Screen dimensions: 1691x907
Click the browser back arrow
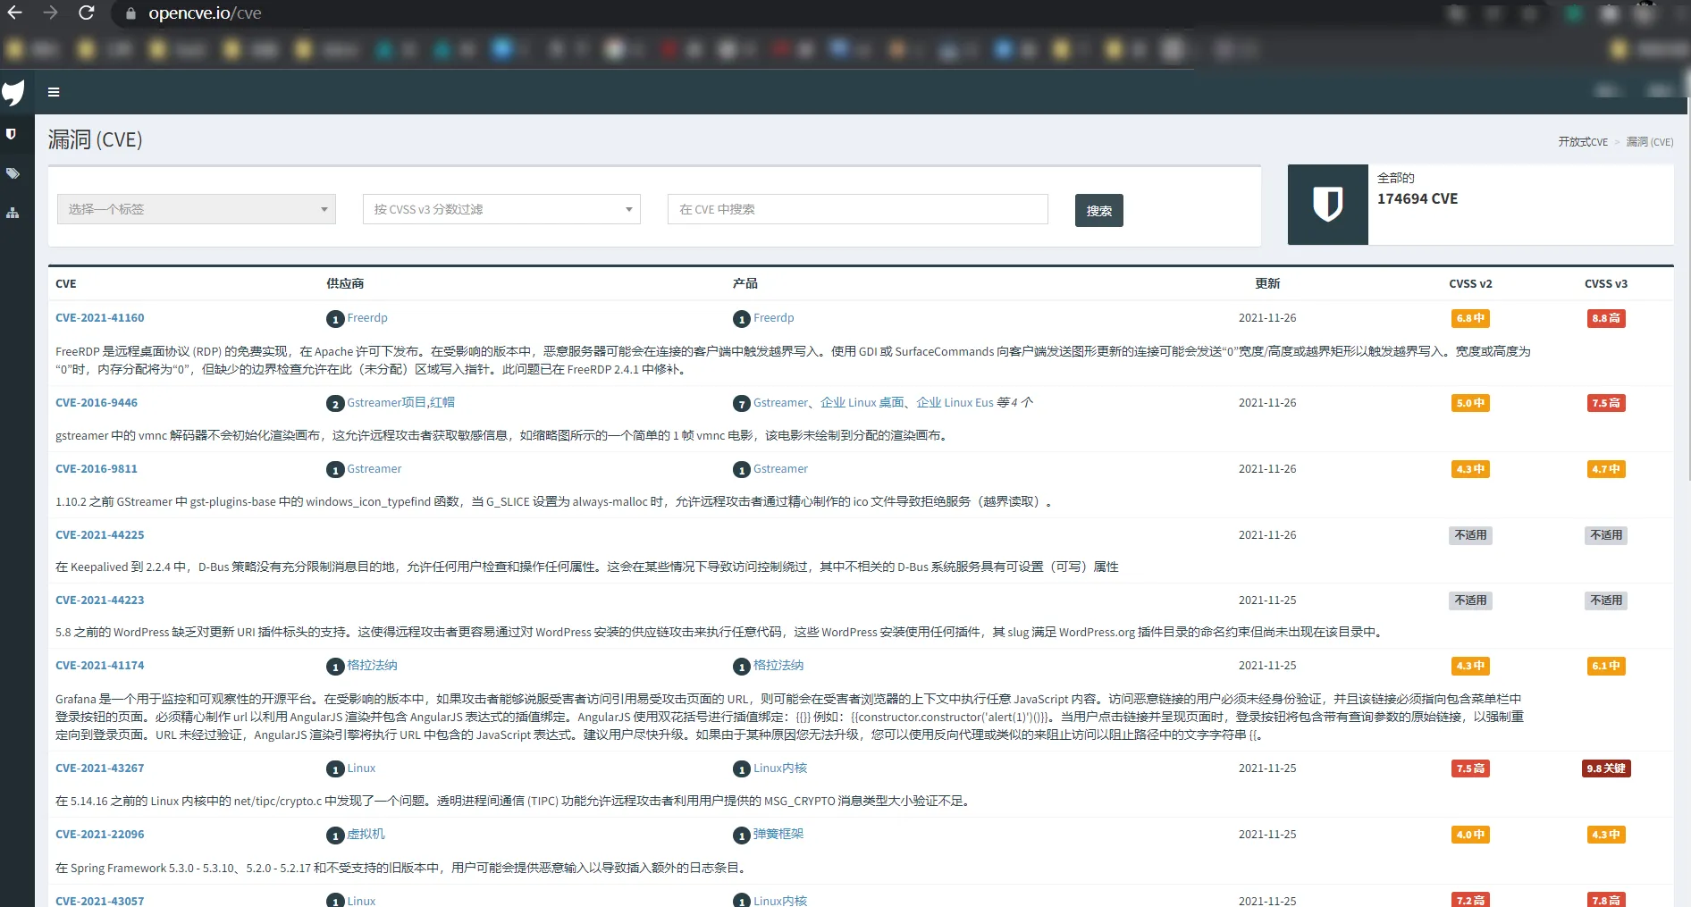pos(14,13)
